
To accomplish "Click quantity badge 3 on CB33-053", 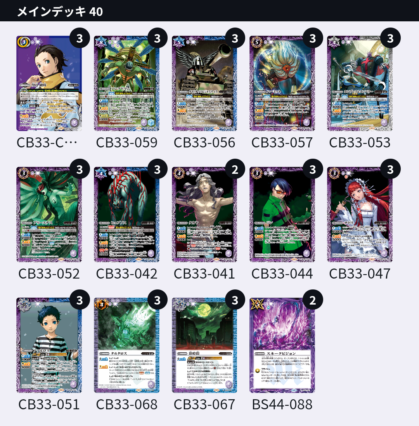I will (390, 38).
